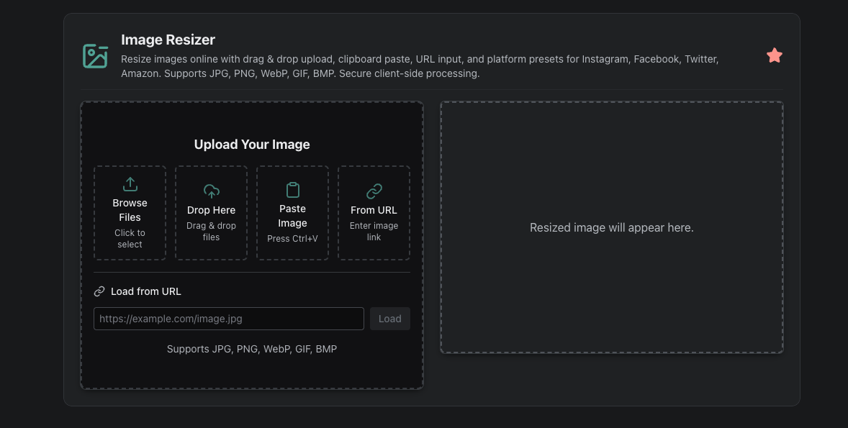The image size is (848, 428).
Task: Click the Supports JPG, PNG, WebP, GIF, BMP text
Action: (x=252, y=349)
